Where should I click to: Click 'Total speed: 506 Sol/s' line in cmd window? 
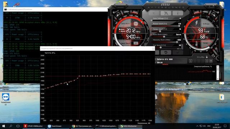pyautogui.click(x=15, y=29)
